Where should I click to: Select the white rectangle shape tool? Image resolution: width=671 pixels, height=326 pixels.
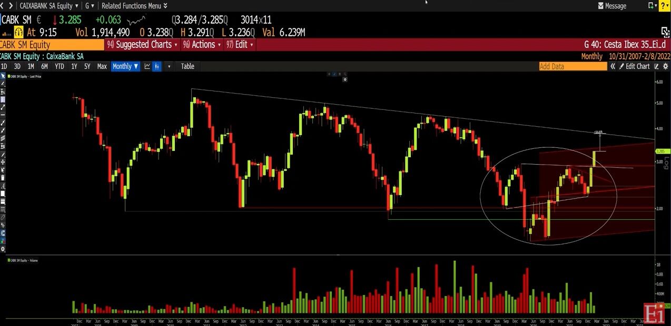pos(3,193)
